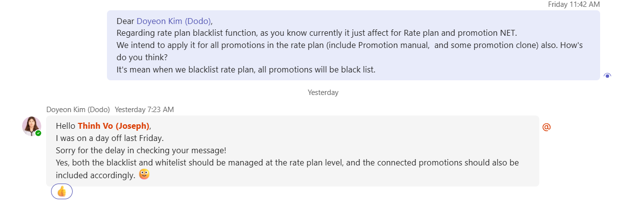Image resolution: width=633 pixels, height=210 pixels.
Task: Click the 'do you think?' line
Action: coord(143,57)
